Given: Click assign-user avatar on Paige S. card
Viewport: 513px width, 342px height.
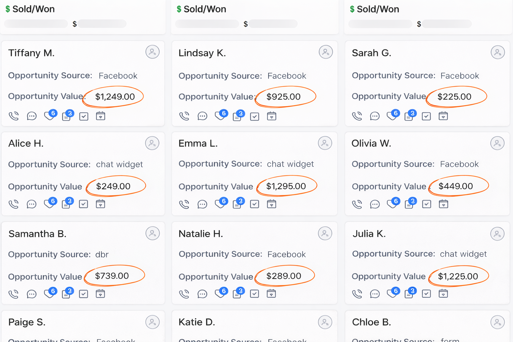Looking at the screenshot, I should (152, 322).
